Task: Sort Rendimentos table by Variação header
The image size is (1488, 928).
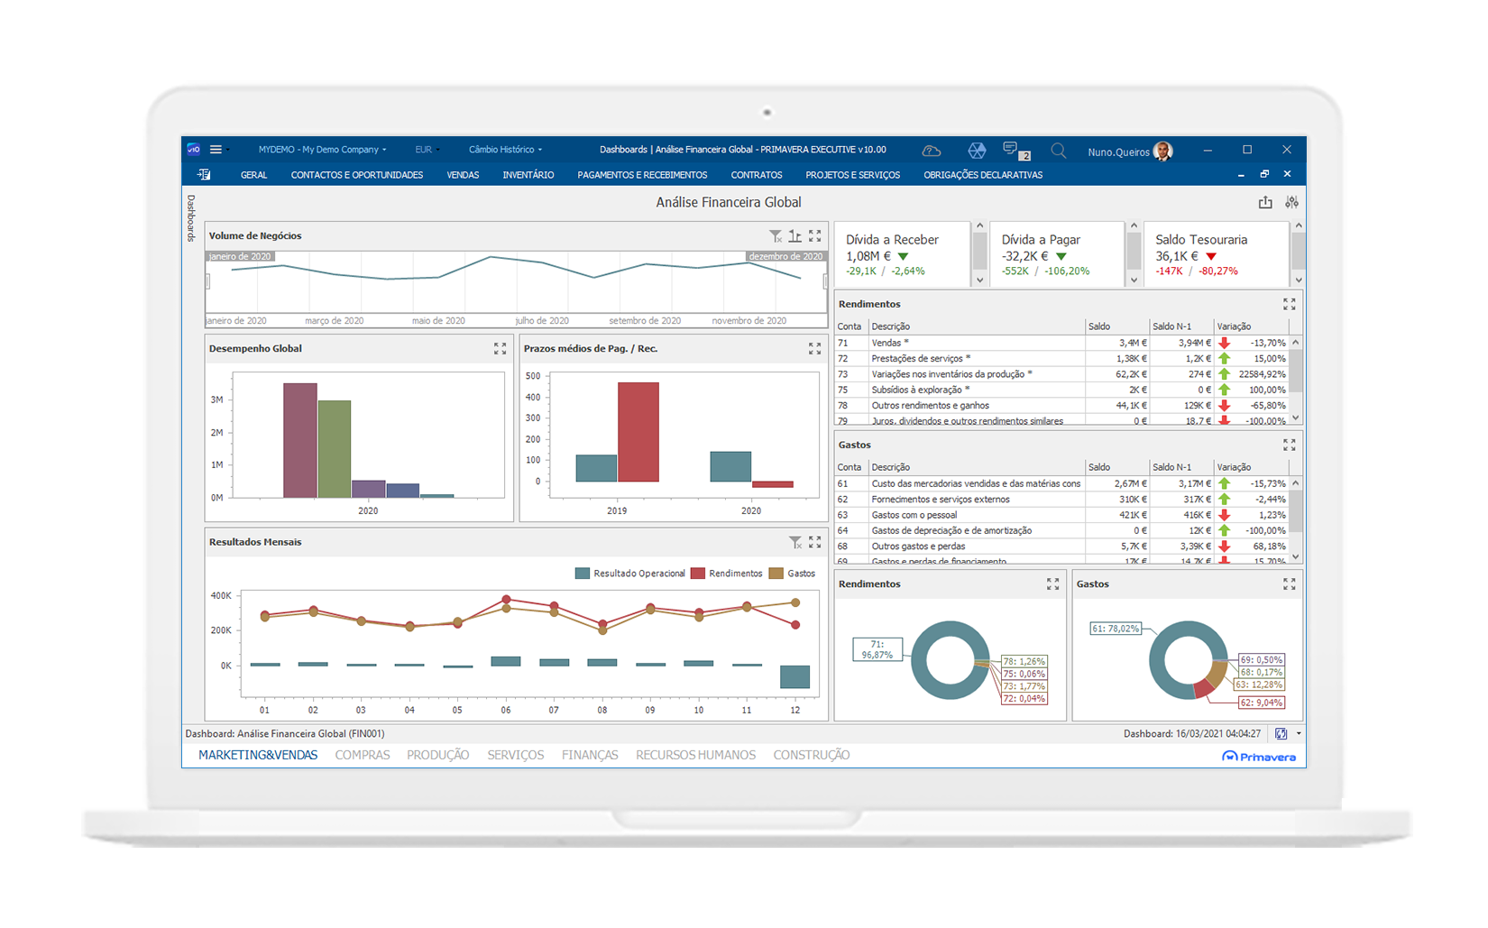Action: [1252, 326]
